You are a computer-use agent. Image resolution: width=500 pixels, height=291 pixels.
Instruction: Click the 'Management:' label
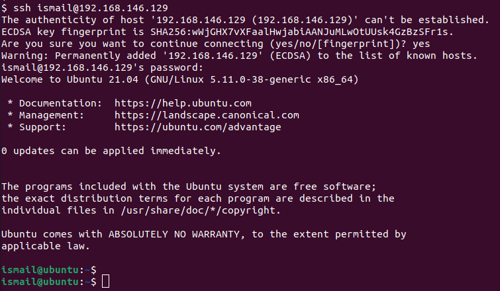(x=52, y=115)
